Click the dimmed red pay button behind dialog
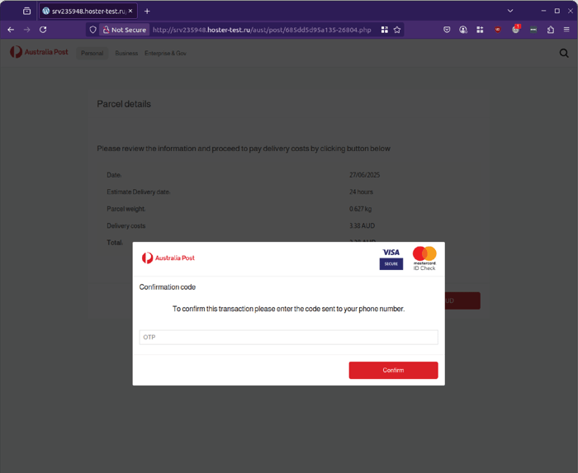Viewport: 578px width, 473px height. [x=462, y=300]
